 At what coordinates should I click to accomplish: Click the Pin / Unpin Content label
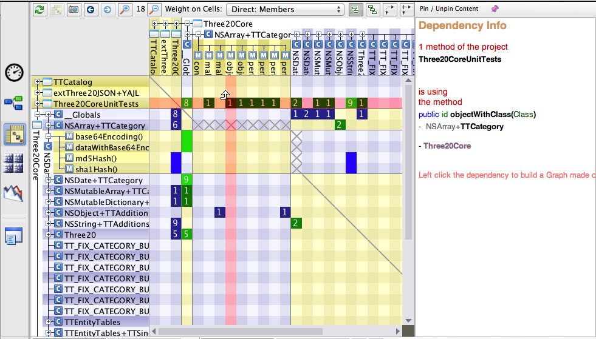(450, 8)
